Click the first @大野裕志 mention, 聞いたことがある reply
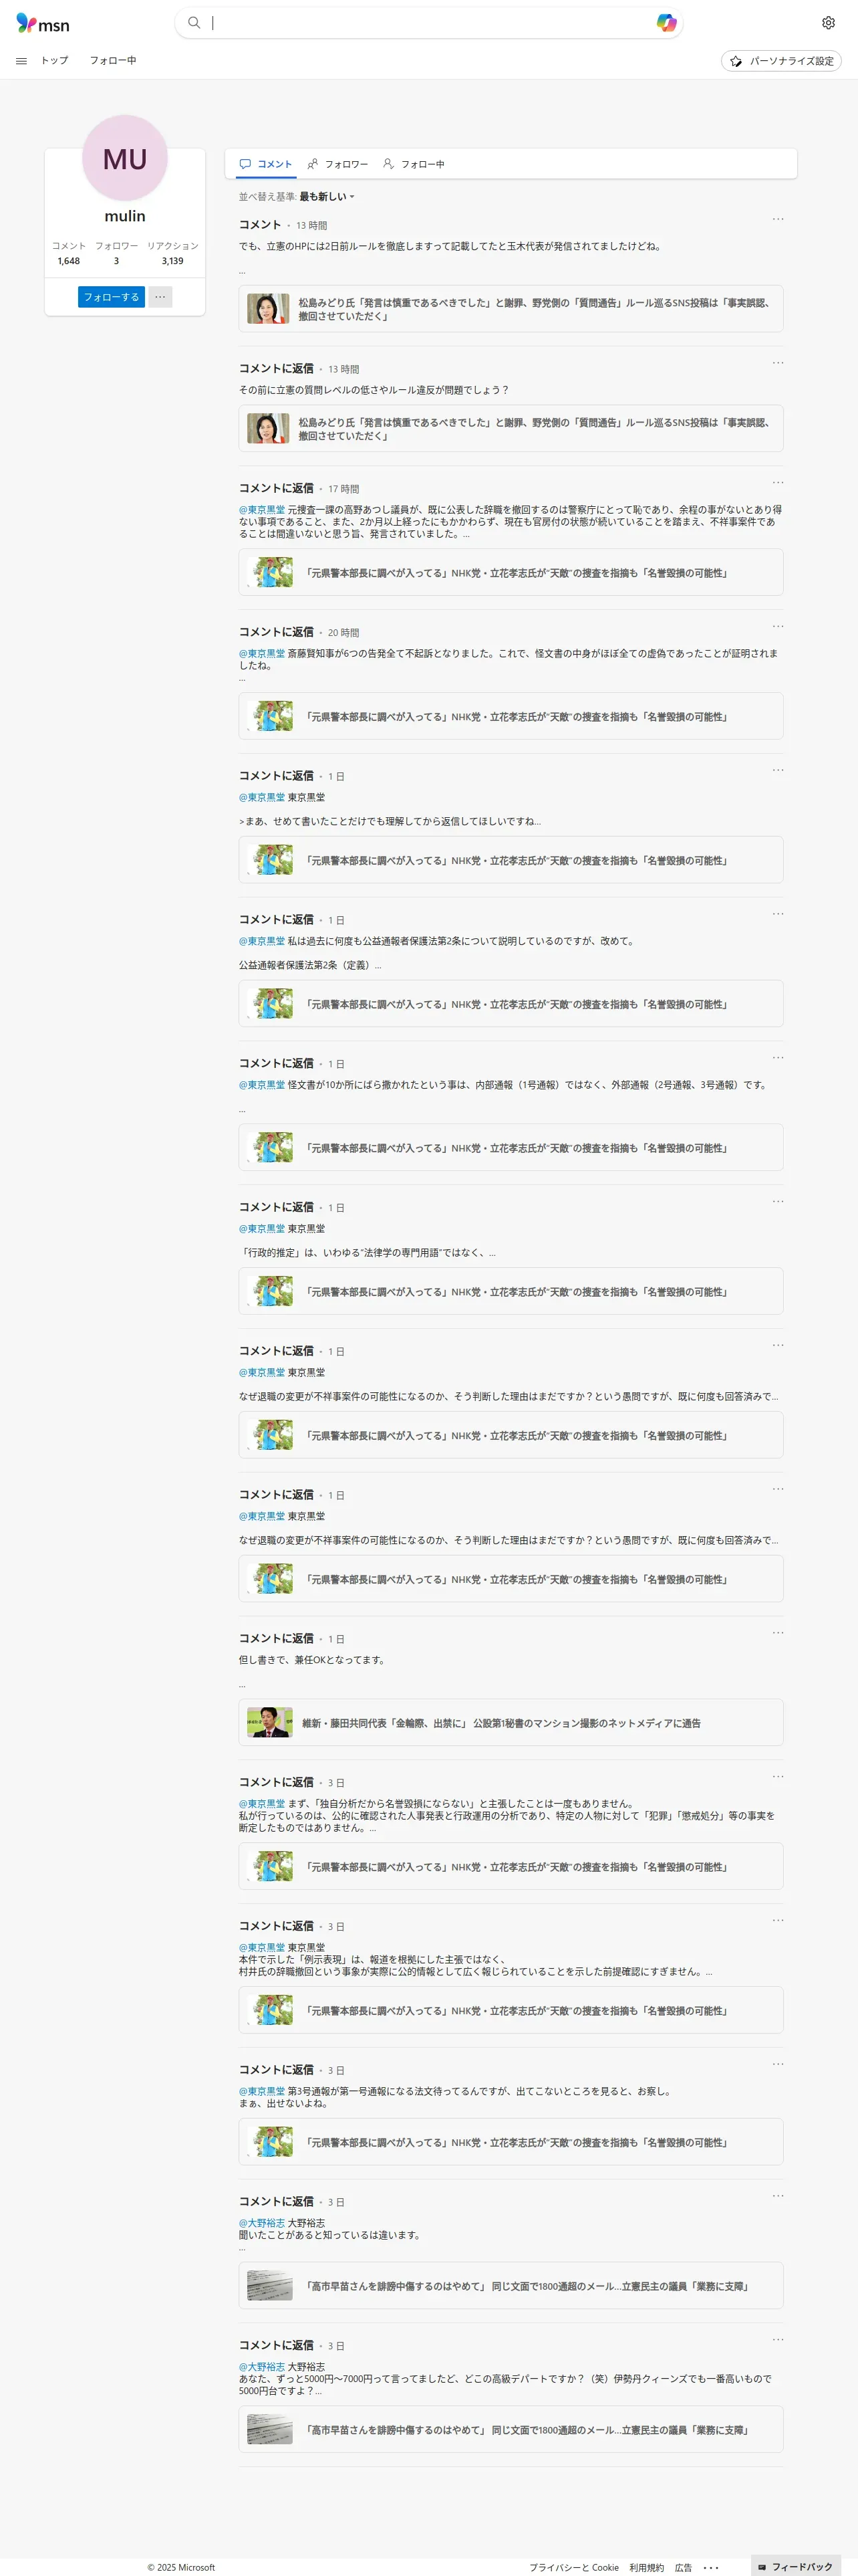Image resolution: width=858 pixels, height=2576 pixels. pyautogui.click(x=262, y=2223)
